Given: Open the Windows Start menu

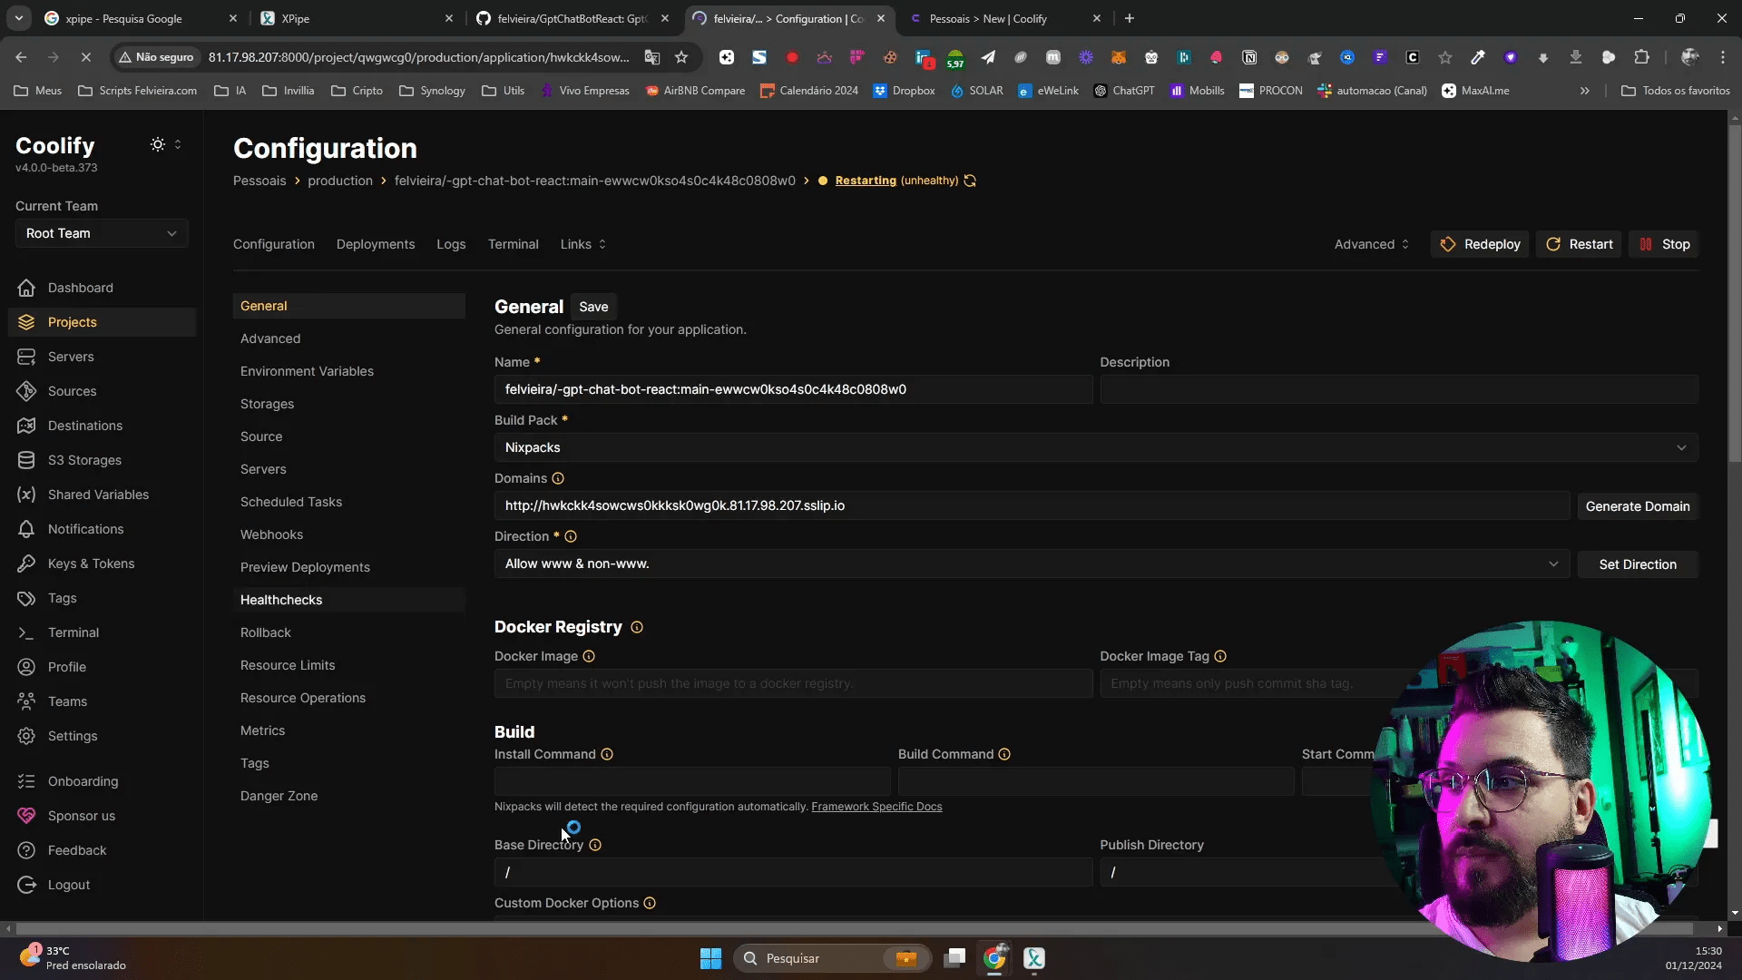Looking at the screenshot, I should (x=711, y=958).
